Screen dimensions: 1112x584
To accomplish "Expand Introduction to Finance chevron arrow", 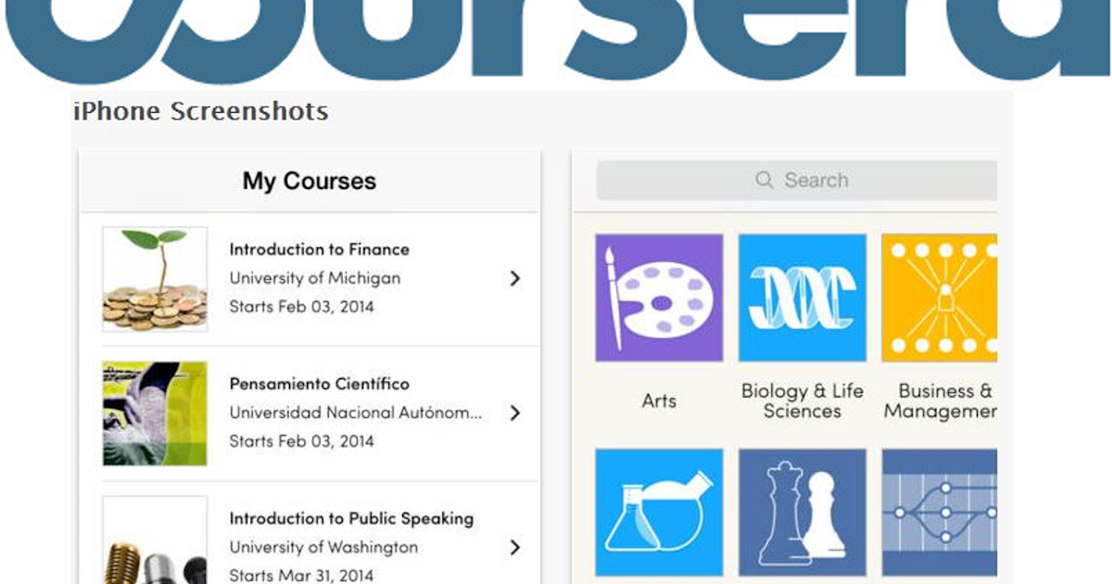I will point(515,278).
